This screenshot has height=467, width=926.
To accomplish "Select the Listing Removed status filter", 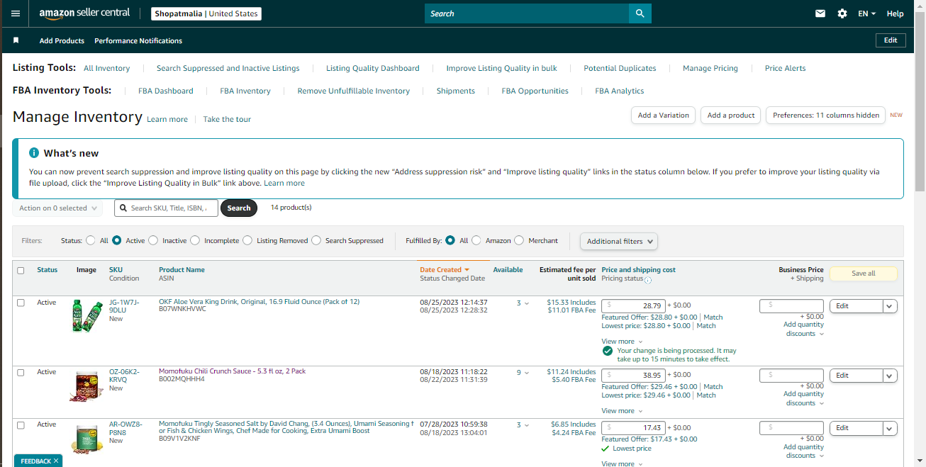I will [x=247, y=240].
